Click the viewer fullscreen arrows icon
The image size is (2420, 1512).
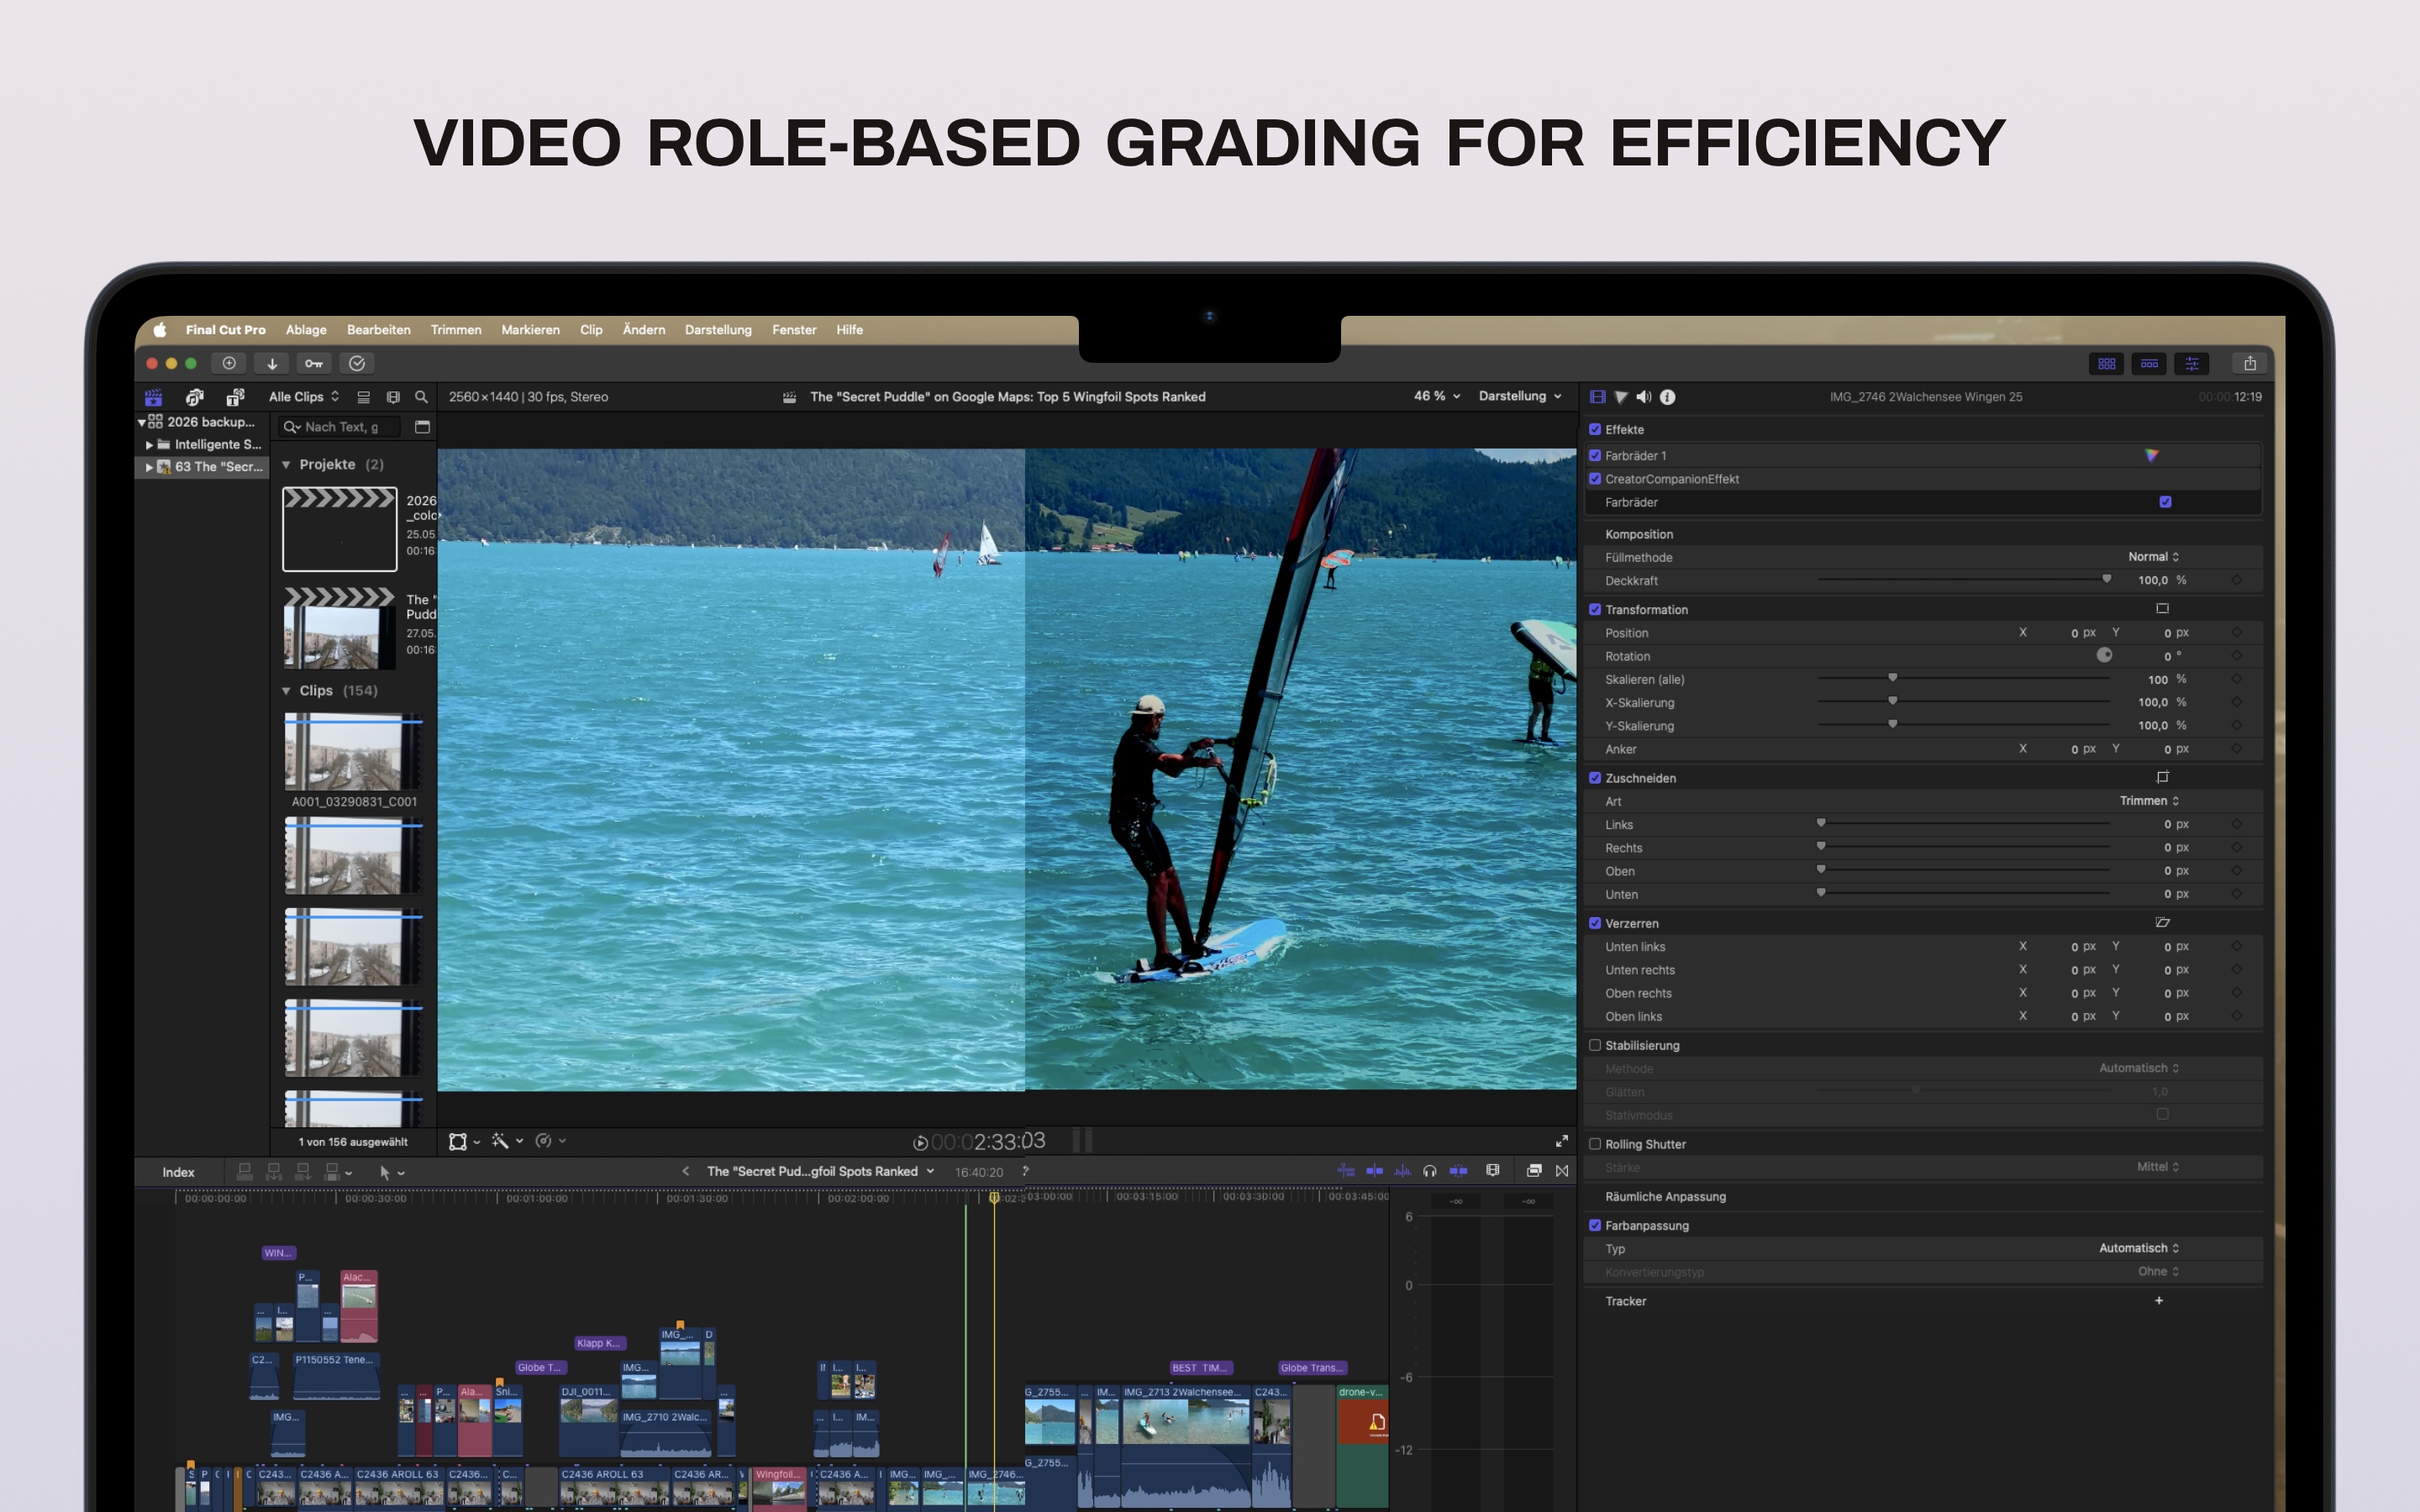pos(1561,1141)
